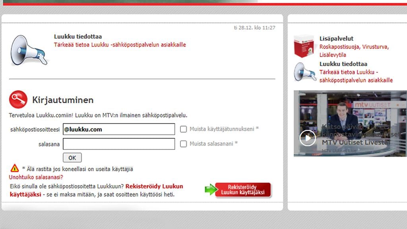The width and height of the screenshot is (407, 229).
Task: Click the yellow warning triangle icon
Action: 15,168
